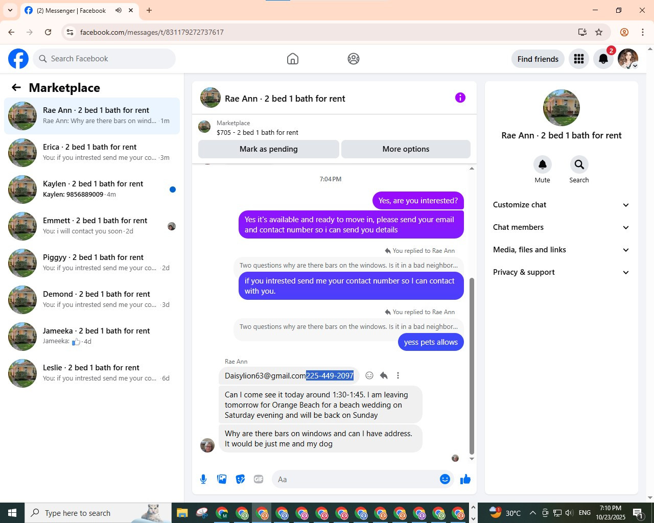654x523 pixels.
Task: Click the chat scroll down arrow
Action: click(x=472, y=459)
